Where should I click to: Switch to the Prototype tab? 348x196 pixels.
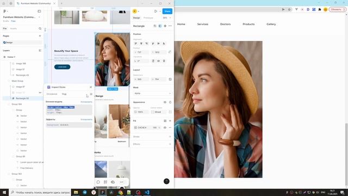[x=148, y=18]
